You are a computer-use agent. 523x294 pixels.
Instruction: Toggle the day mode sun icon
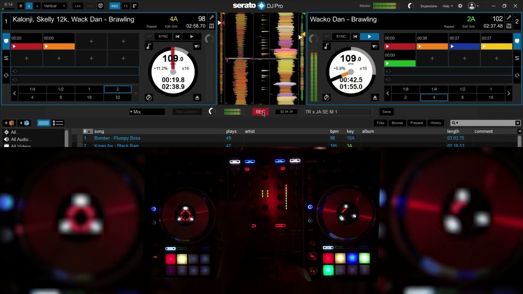pos(21,6)
